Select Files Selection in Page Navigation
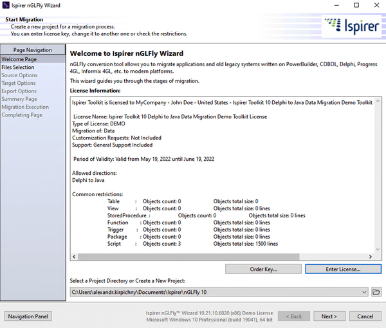Screen dimensions: 386x328 click(33, 67)
